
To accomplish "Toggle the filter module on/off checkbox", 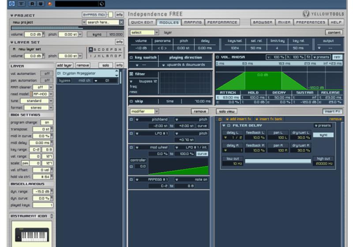I will [131, 74].
